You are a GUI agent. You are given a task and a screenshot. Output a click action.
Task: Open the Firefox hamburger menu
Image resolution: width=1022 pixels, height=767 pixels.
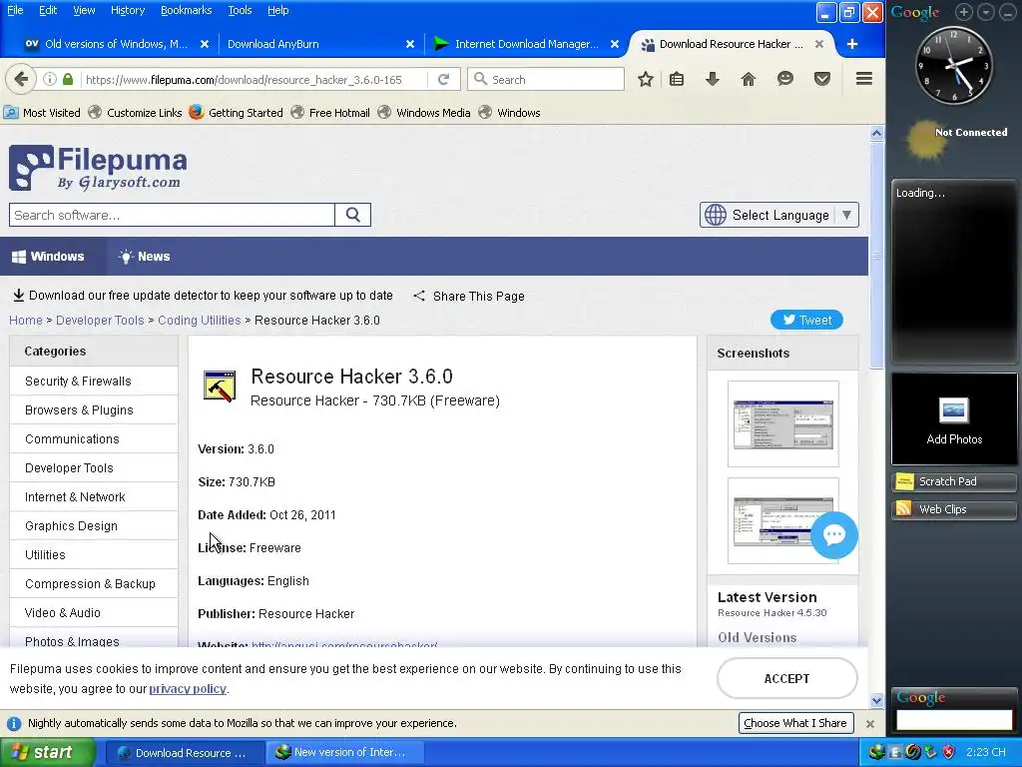click(x=864, y=79)
